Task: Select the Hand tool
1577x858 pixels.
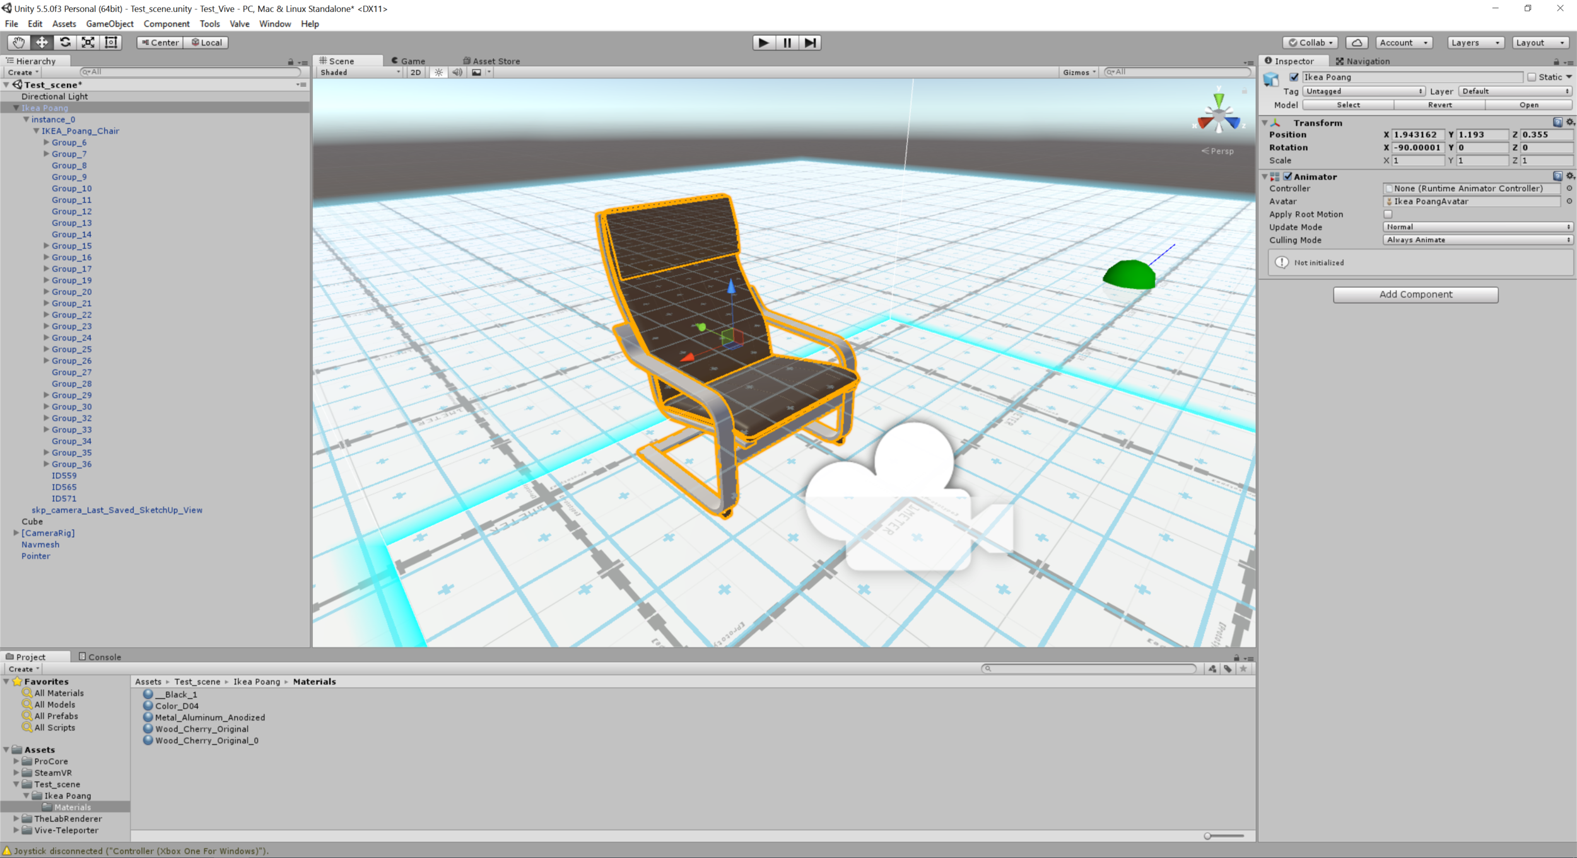Action: (x=19, y=42)
